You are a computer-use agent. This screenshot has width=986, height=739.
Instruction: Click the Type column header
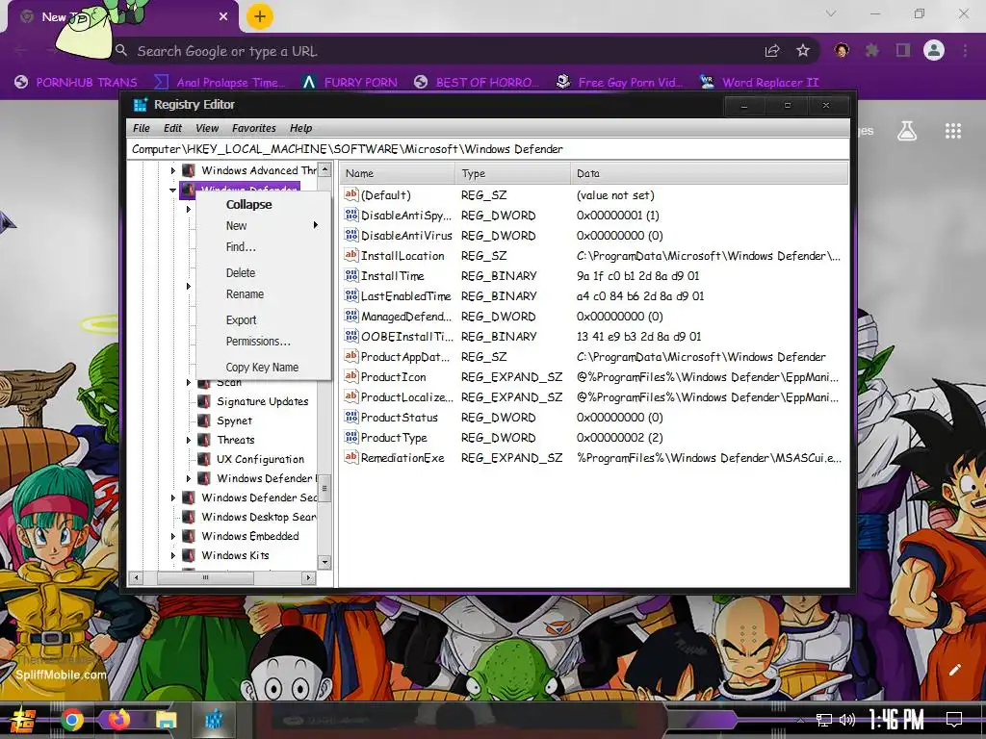[512, 173]
